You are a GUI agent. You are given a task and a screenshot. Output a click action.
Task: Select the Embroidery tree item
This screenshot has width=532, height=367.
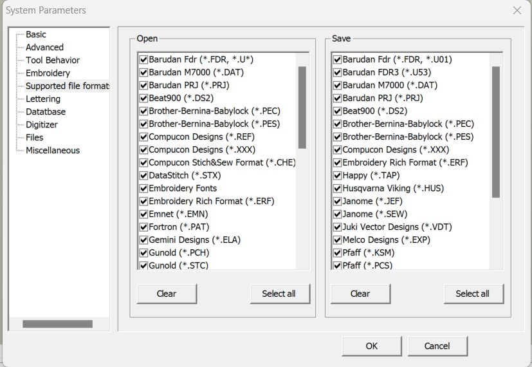[x=48, y=73]
